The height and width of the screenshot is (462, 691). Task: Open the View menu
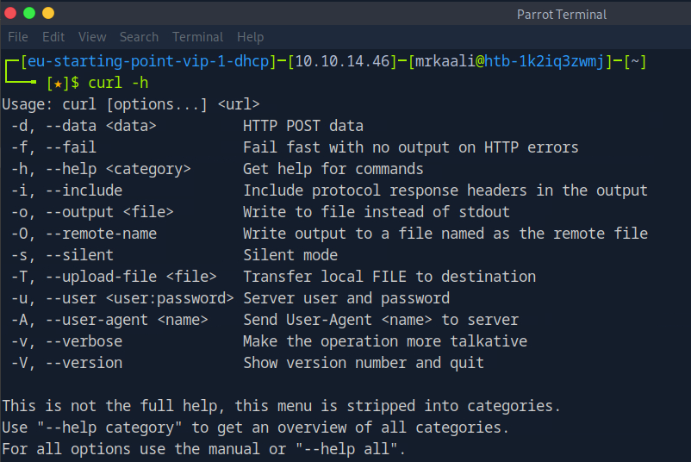[92, 37]
